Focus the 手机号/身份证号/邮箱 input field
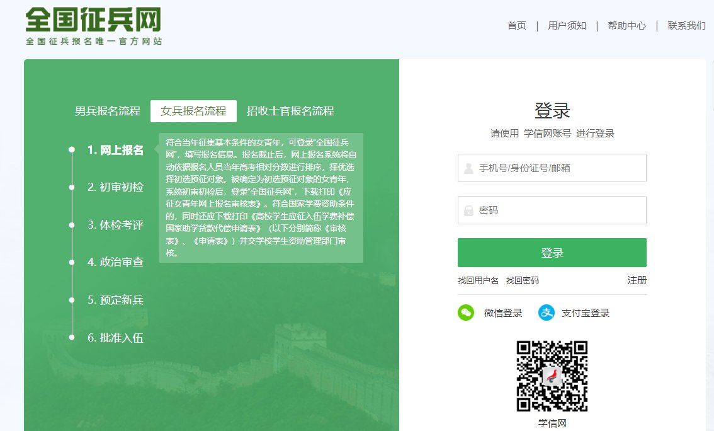714x431 pixels. click(x=552, y=168)
